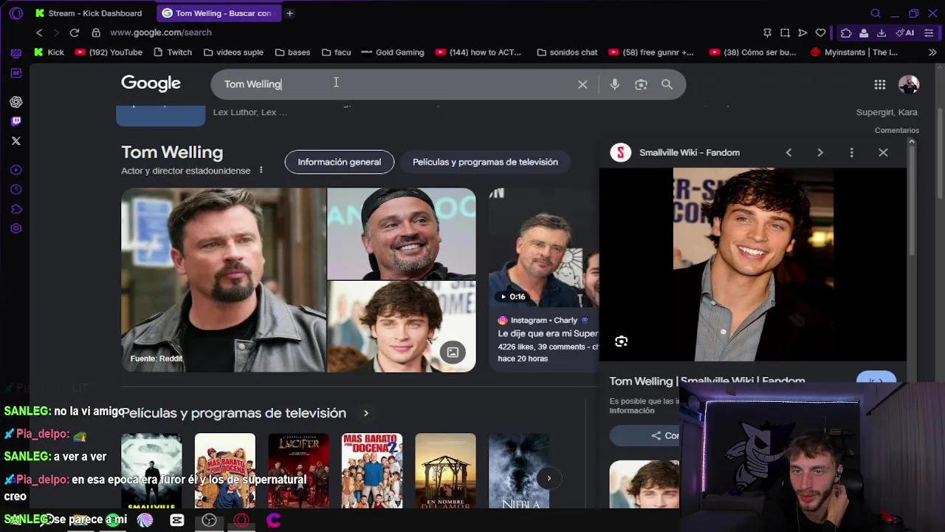Go back to the previous page
The image size is (945, 532).
39,33
